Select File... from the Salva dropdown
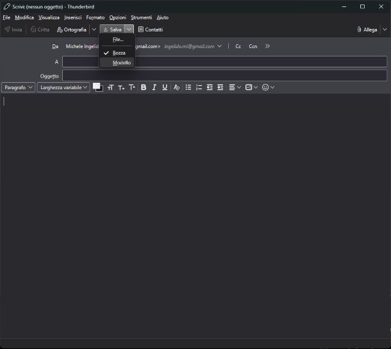The width and height of the screenshot is (391, 349). point(118,40)
